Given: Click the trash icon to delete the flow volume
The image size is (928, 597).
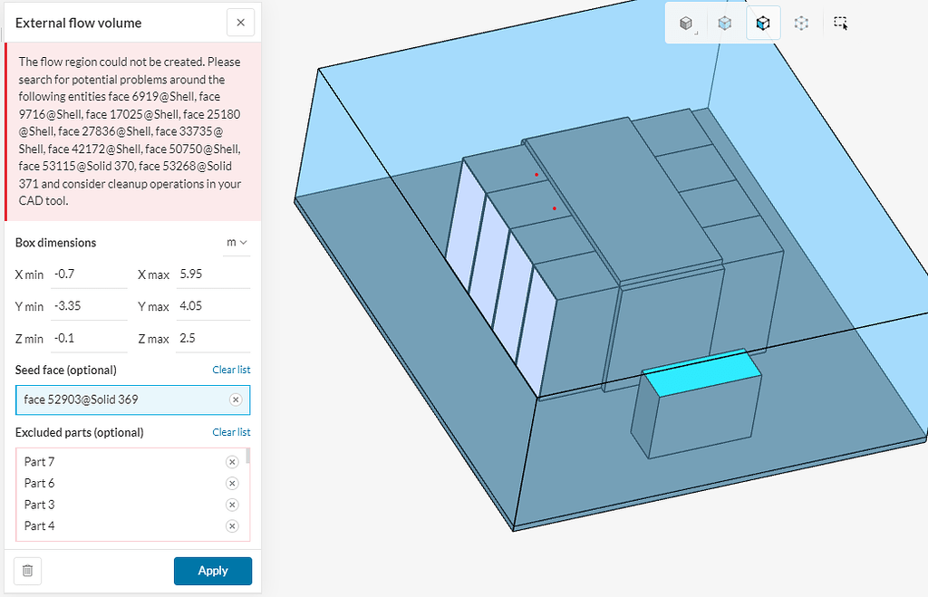Looking at the screenshot, I should [x=26, y=571].
